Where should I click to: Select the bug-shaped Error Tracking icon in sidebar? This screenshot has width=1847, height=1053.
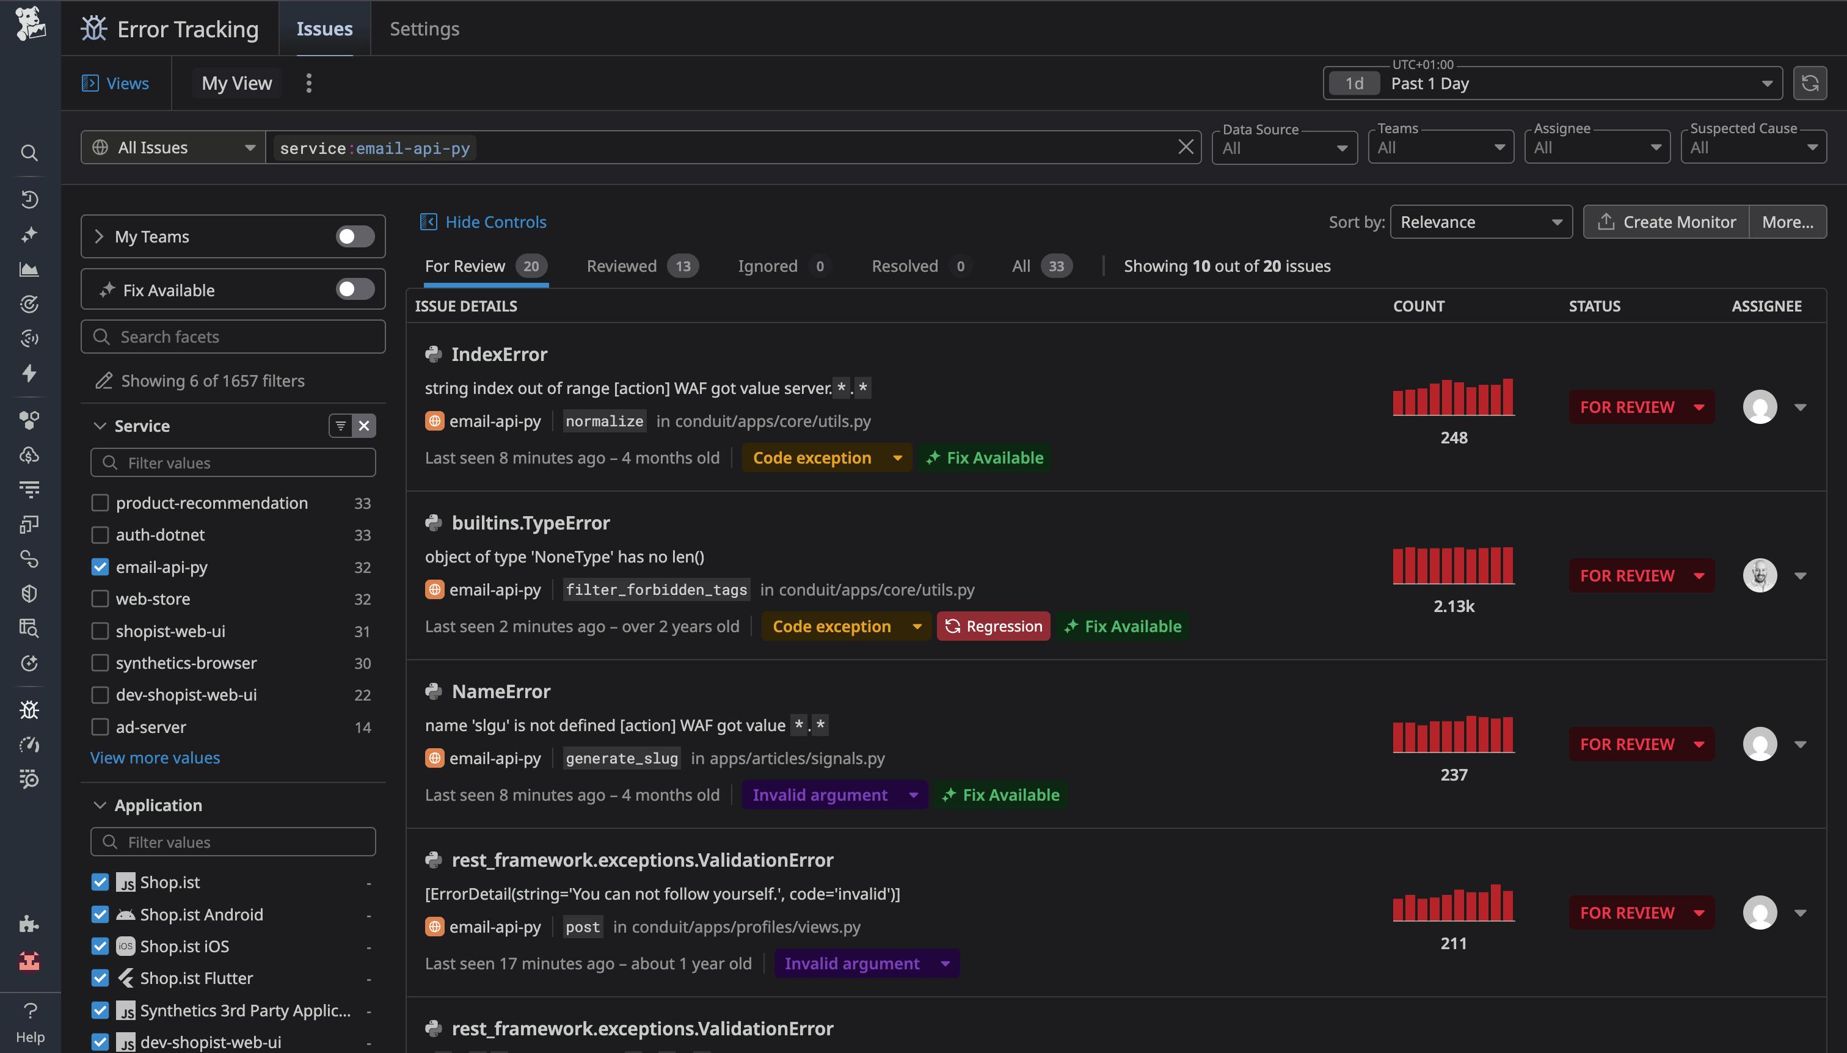[x=29, y=710]
